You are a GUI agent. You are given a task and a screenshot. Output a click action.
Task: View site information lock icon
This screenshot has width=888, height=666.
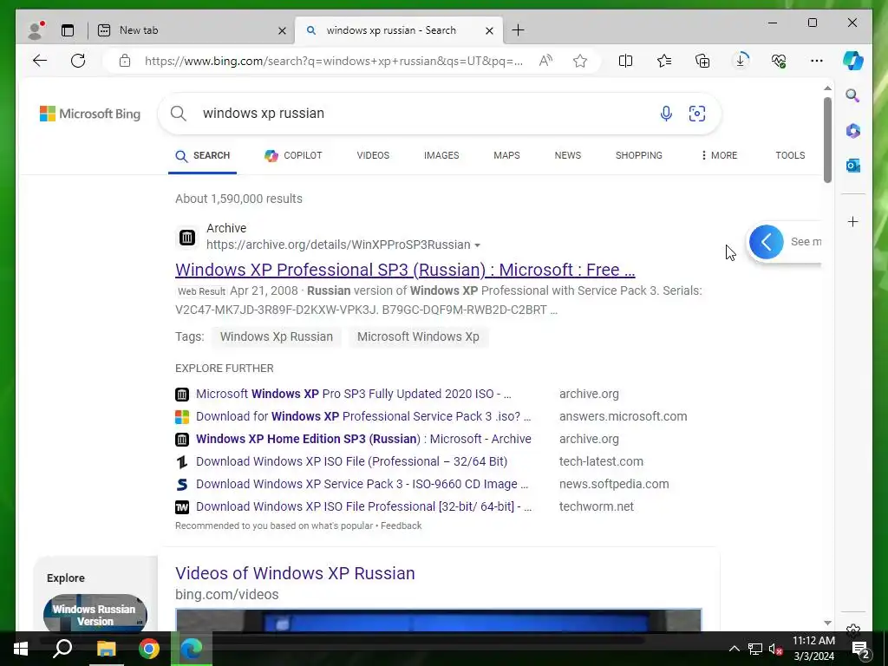point(125,61)
